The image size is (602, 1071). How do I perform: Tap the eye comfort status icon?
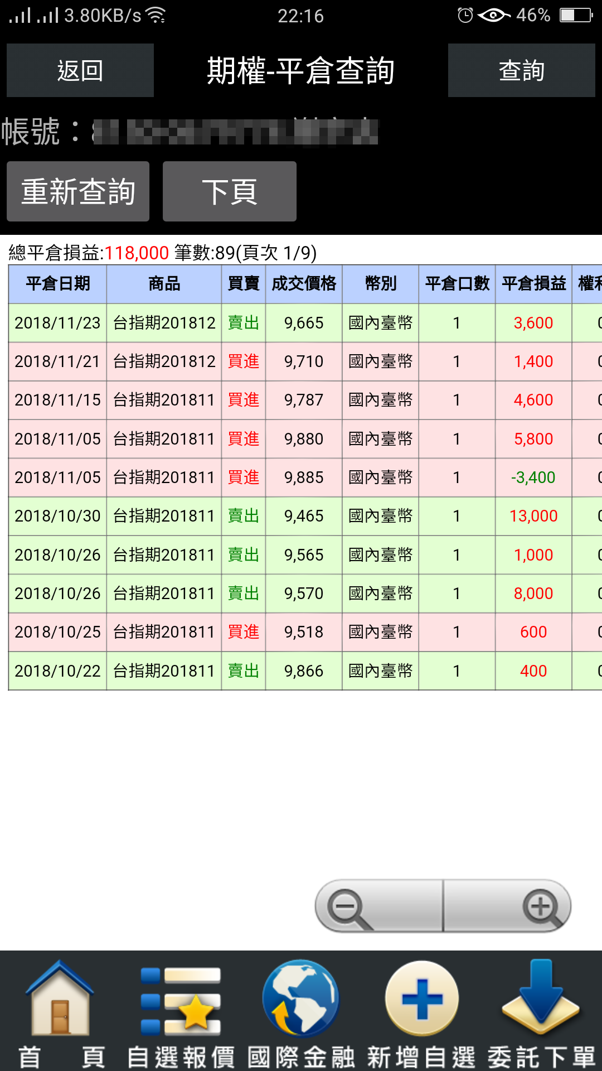click(494, 15)
